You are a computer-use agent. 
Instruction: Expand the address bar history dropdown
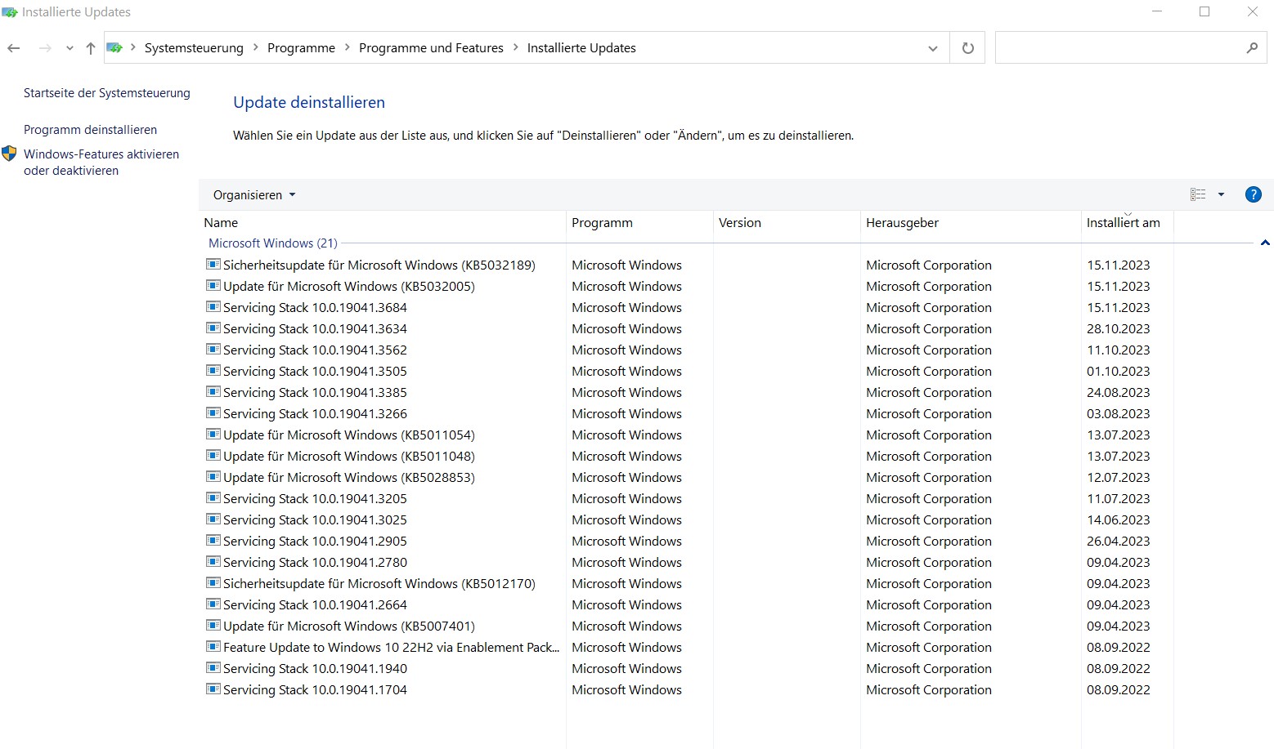coord(933,48)
